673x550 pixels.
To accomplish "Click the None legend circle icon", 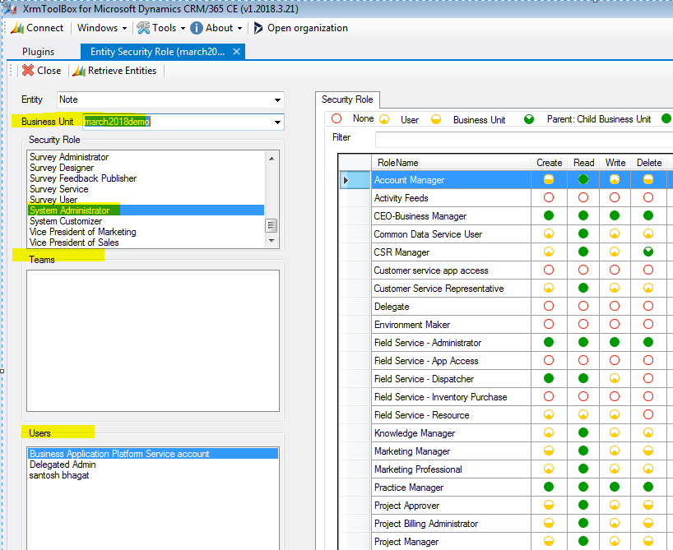I will coord(336,118).
